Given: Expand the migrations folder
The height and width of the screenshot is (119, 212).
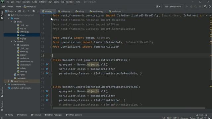Looking at the screenshot, I should point(15,45).
